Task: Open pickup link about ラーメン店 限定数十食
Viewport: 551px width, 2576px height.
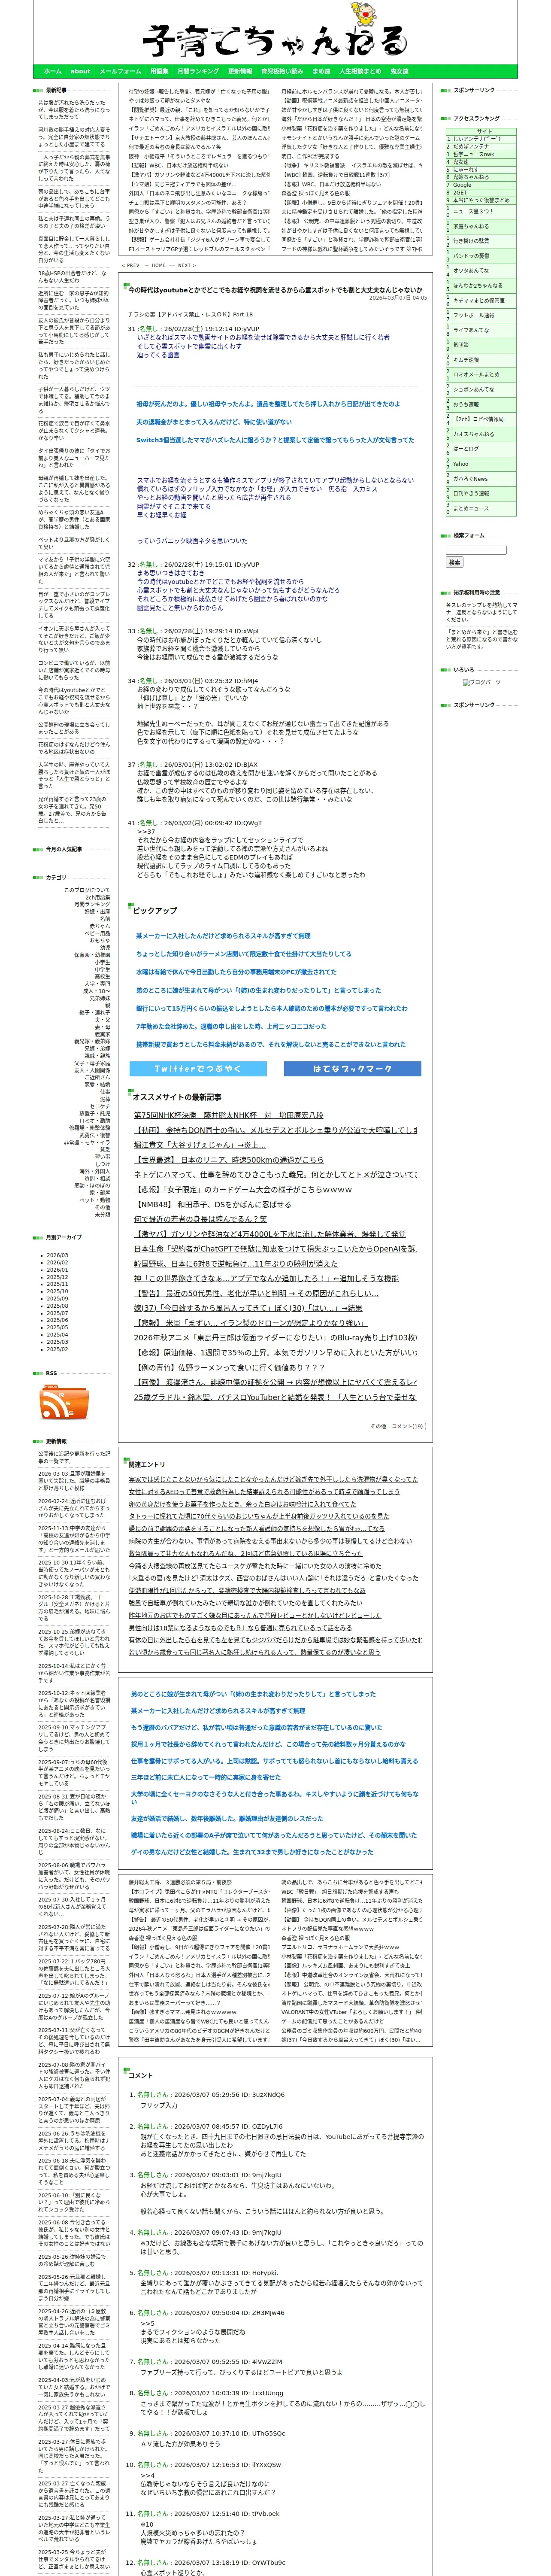Action: click(244, 954)
